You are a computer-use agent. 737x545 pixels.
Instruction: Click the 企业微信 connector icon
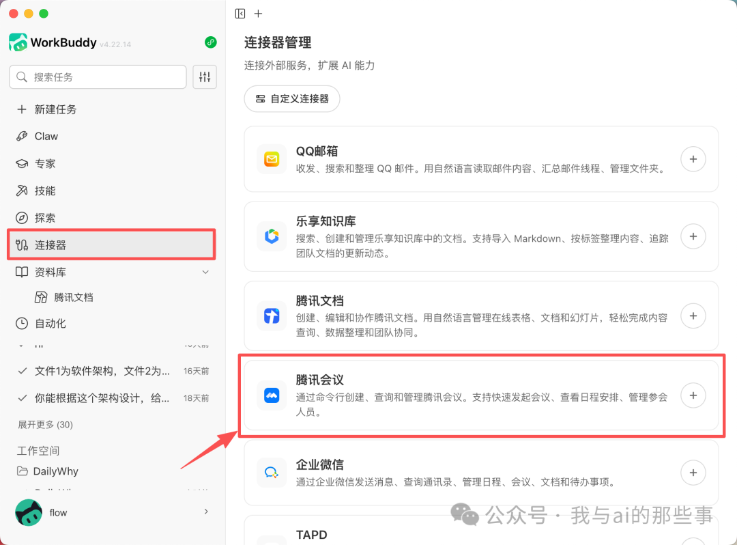tap(272, 472)
